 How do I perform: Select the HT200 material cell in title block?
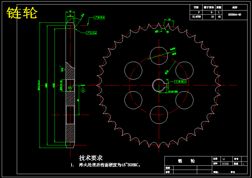click(227, 164)
